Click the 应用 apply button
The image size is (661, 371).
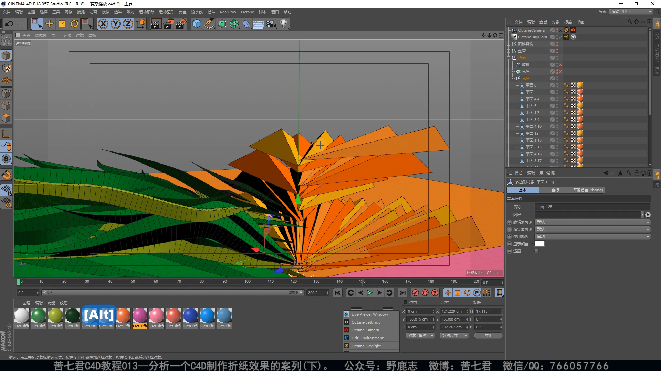click(488, 336)
